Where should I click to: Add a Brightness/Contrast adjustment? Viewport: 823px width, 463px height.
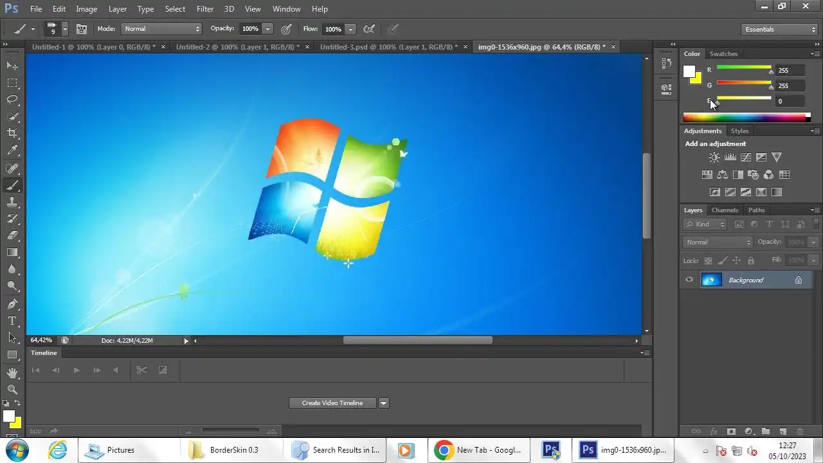click(x=714, y=157)
